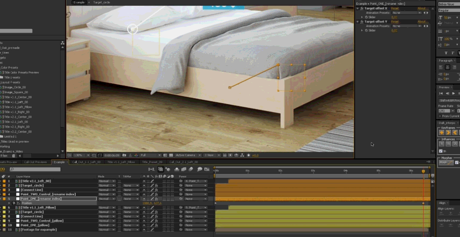
Task: Toggle the Slider stopwatch under Target offset X
Action: point(366,17)
